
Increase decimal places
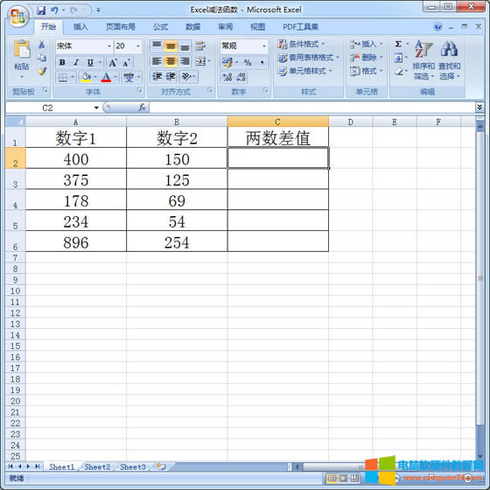(x=227, y=77)
